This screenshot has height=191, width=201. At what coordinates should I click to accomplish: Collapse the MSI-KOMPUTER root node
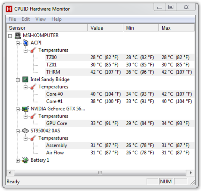[10, 36]
